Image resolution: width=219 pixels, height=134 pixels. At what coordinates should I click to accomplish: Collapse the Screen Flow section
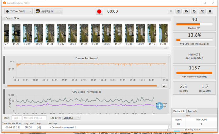coord(4,18)
